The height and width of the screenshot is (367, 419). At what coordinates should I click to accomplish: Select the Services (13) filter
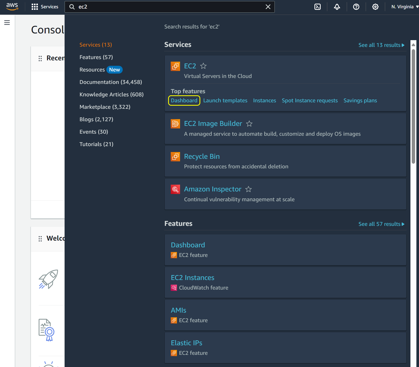pyautogui.click(x=95, y=45)
